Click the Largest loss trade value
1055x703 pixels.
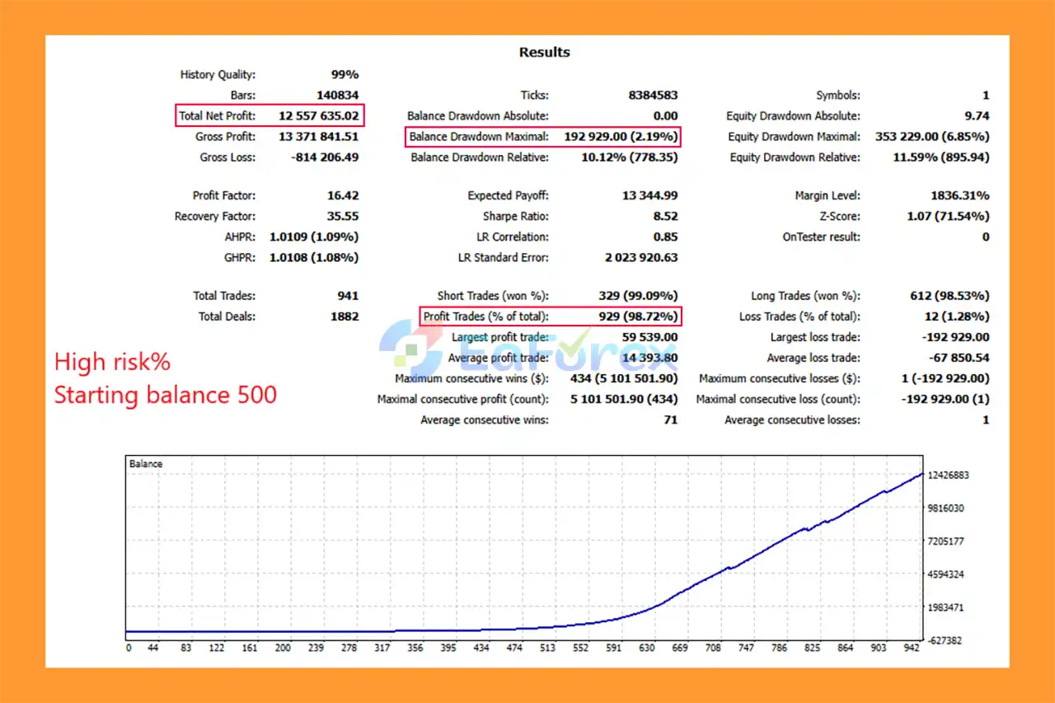coord(955,337)
